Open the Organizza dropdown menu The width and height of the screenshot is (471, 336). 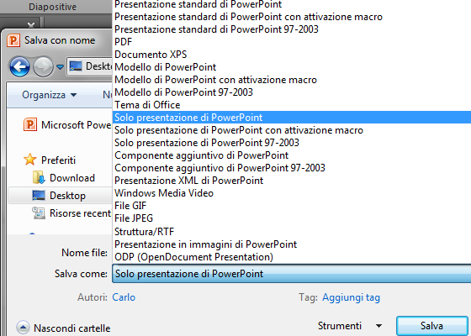(x=50, y=95)
